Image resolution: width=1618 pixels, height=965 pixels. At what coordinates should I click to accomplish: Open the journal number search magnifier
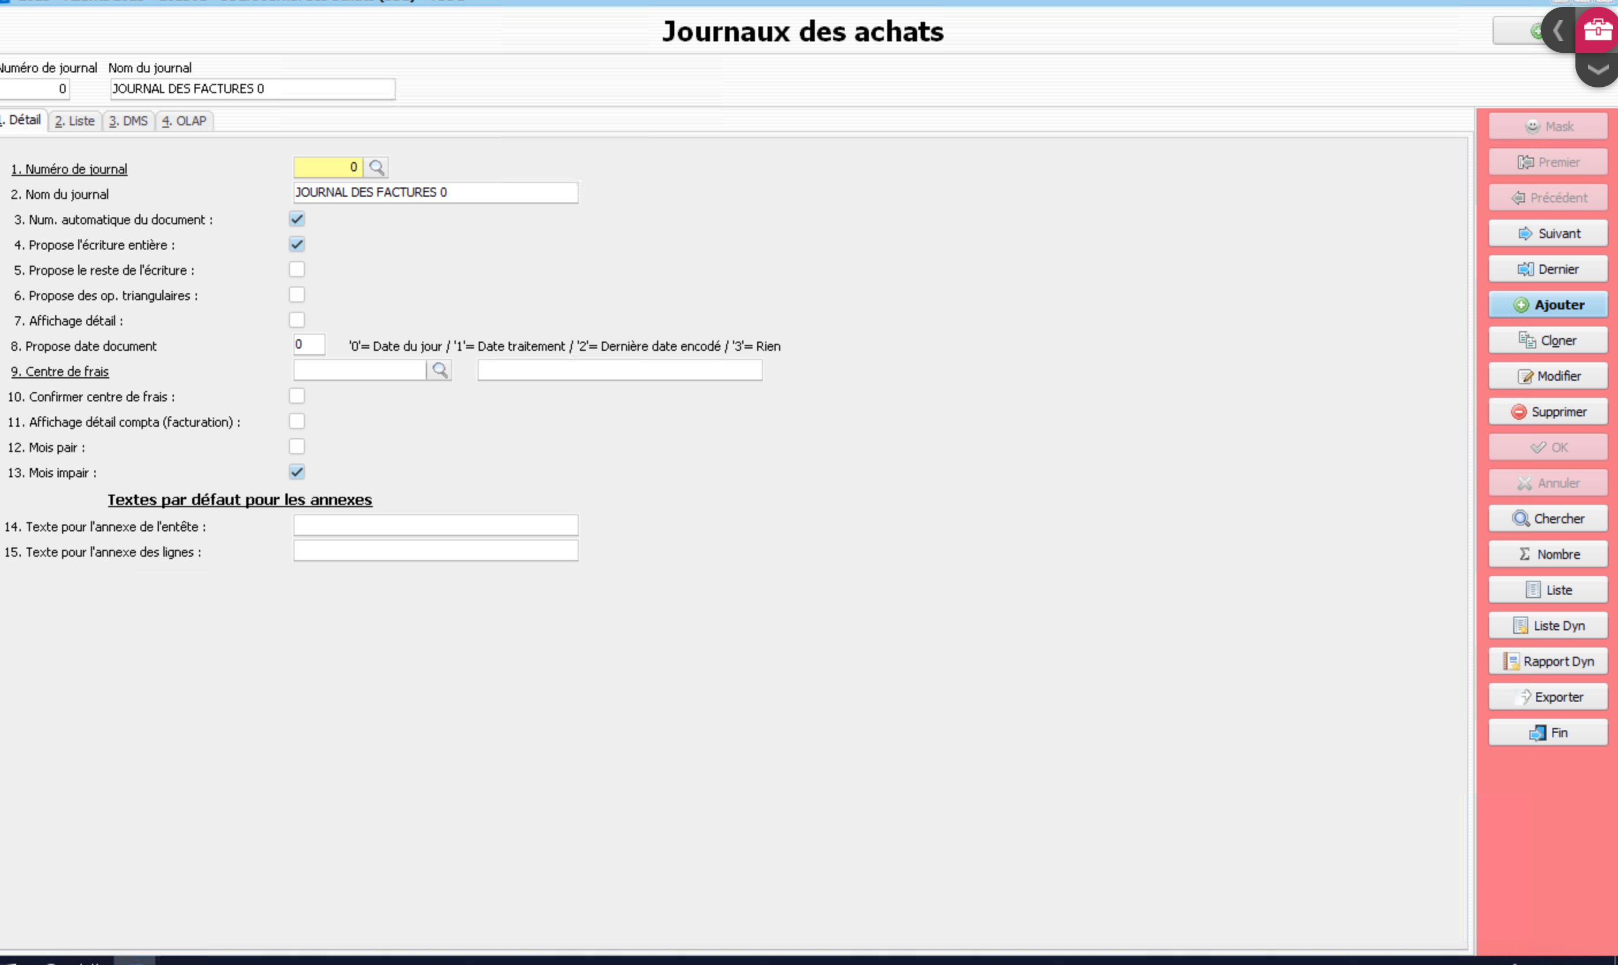coord(376,167)
